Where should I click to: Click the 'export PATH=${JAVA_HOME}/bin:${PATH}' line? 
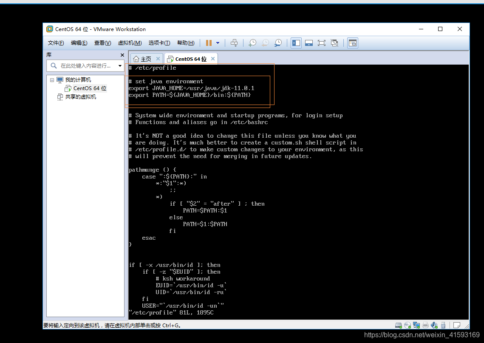pos(190,95)
